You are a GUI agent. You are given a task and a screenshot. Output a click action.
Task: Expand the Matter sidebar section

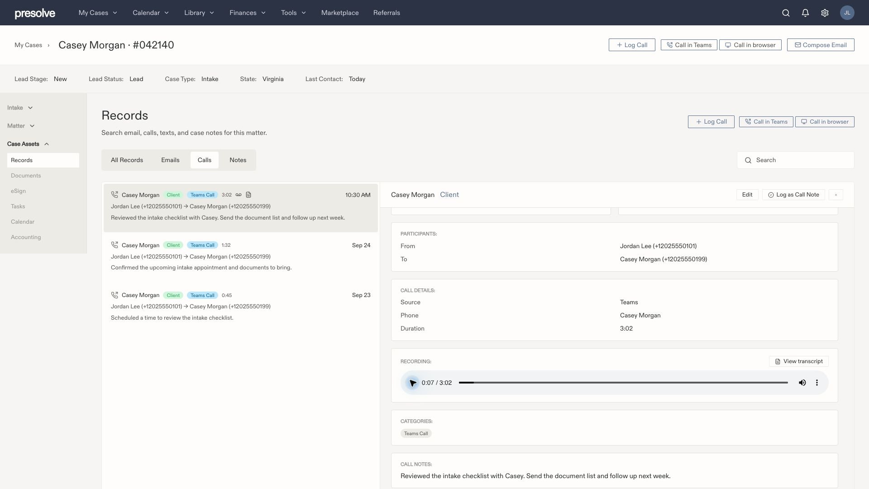(21, 126)
